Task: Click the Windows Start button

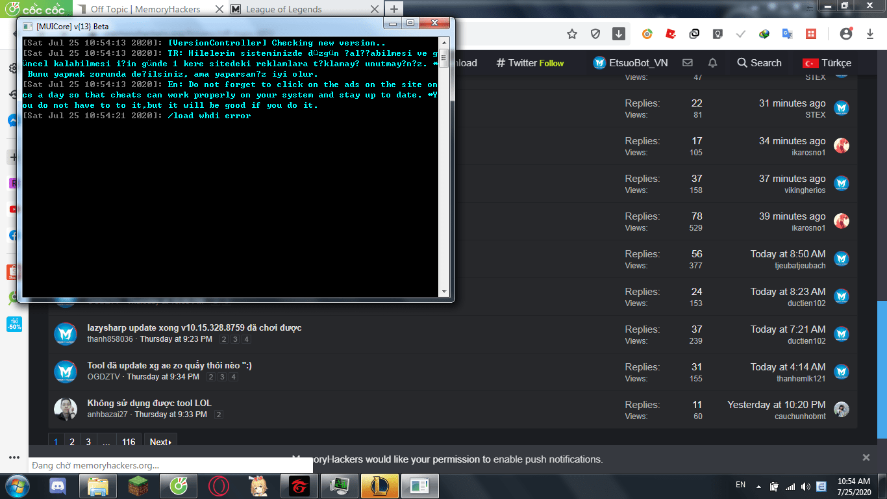Action: [x=17, y=486]
